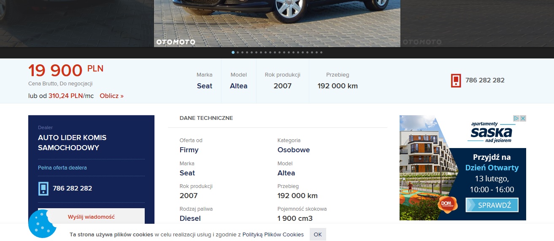
Task: Click the SPRAWDŹ button in the ad
Action: coord(492,205)
